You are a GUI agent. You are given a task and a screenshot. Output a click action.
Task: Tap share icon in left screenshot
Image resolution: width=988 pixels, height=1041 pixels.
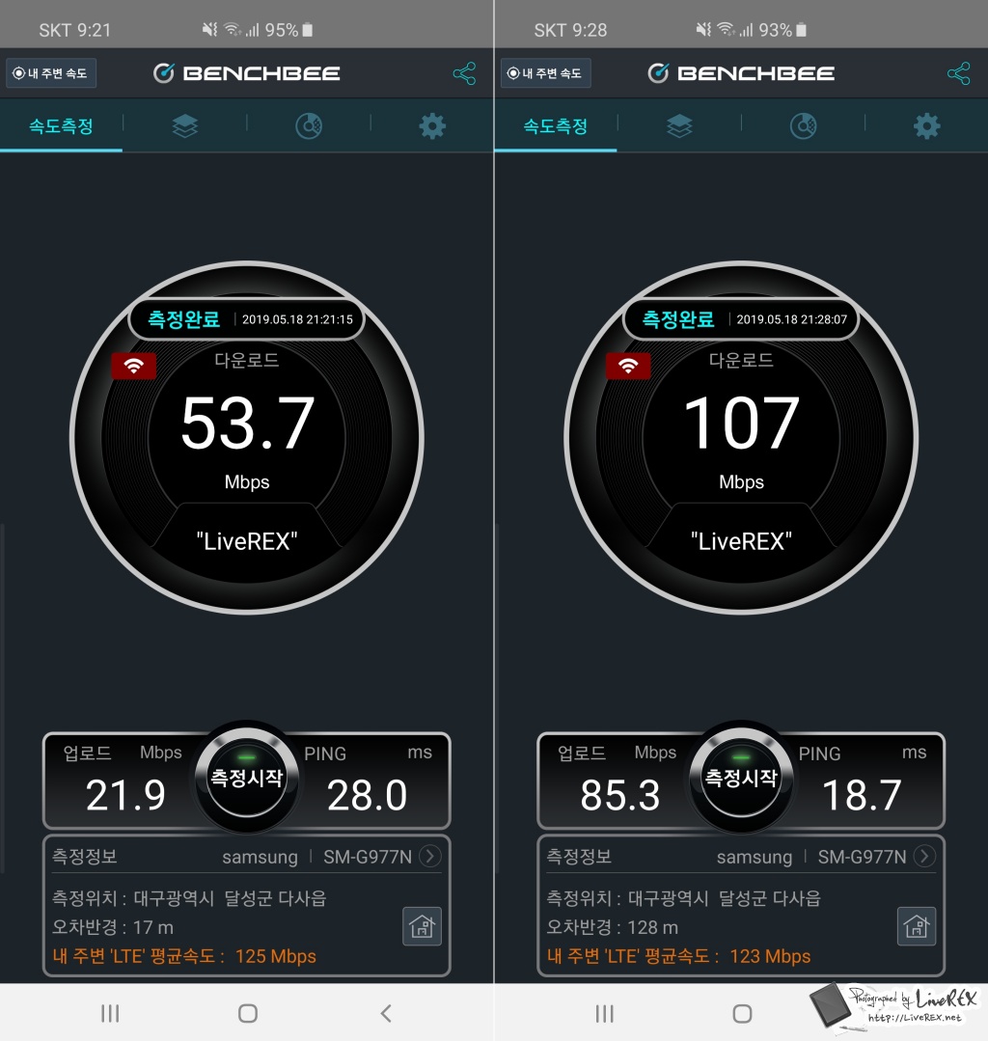(464, 73)
